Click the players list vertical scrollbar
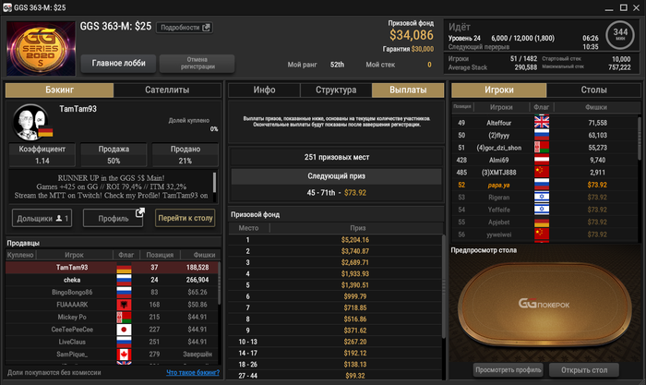The width and height of the screenshot is (646, 385). (x=640, y=138)
